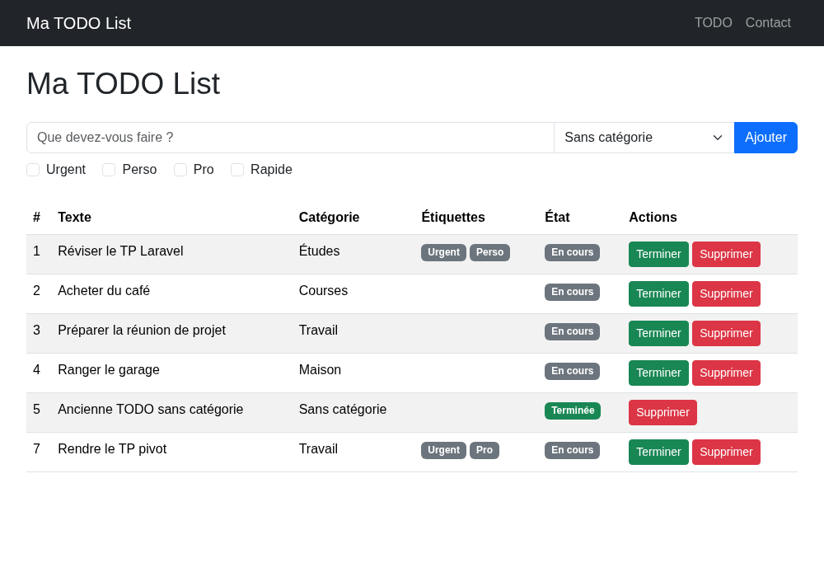824x577 pixels.
Task: Click the Urgent badge in the Rendre le TP pivot row
Action: pyautogui.click(x=443, y=450)
